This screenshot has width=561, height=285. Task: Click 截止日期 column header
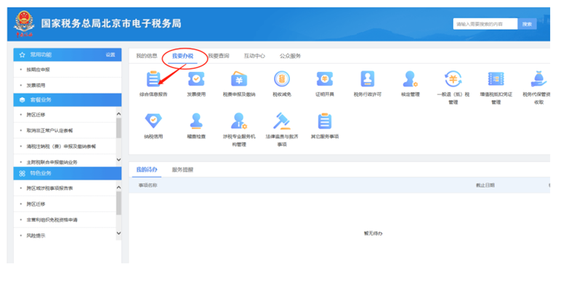pos(485,185)
